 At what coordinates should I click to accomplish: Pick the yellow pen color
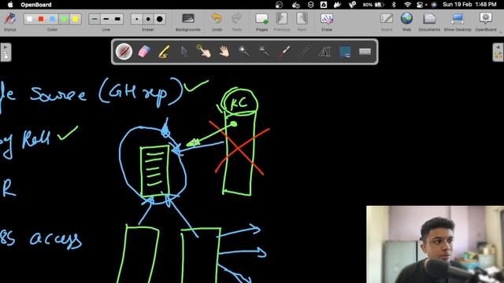click(76, 19)
